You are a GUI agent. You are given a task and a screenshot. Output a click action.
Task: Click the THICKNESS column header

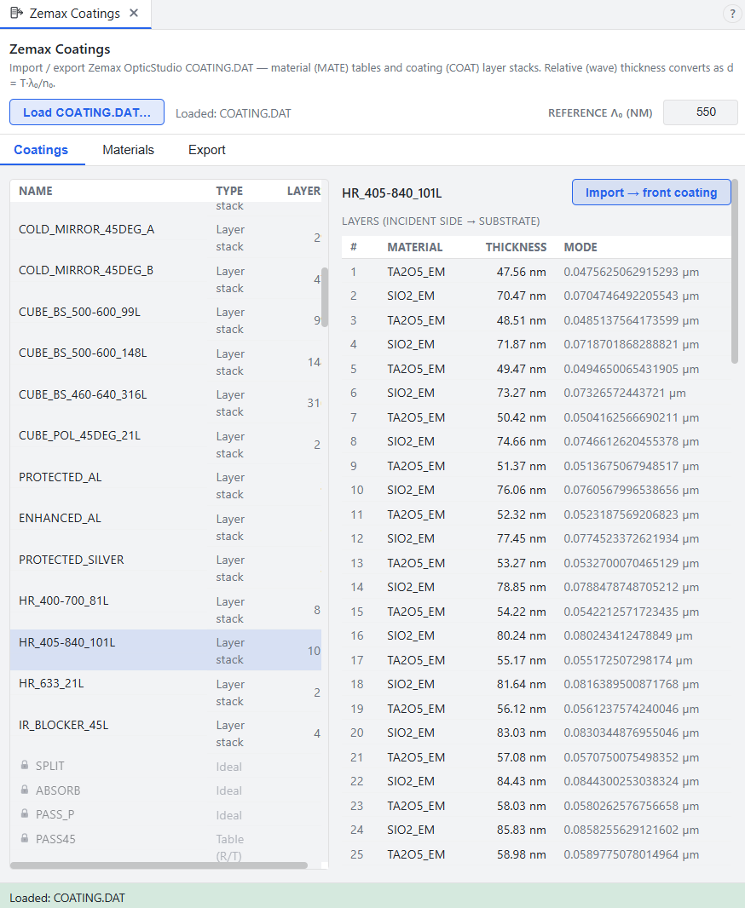[x=516, y=247]
